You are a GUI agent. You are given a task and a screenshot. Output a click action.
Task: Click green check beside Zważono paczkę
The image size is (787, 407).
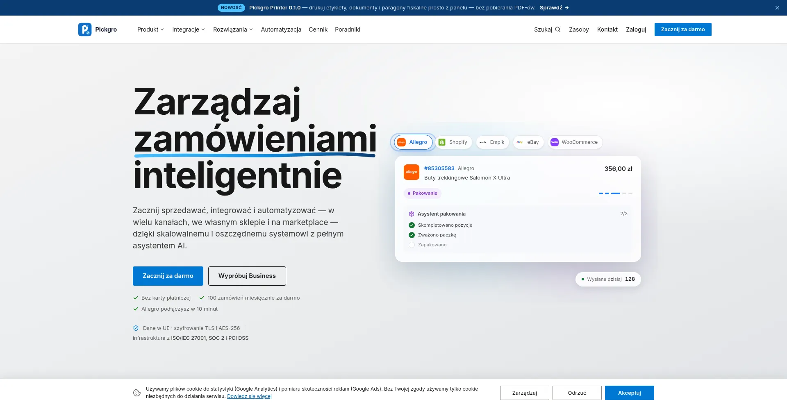point(412,235)
